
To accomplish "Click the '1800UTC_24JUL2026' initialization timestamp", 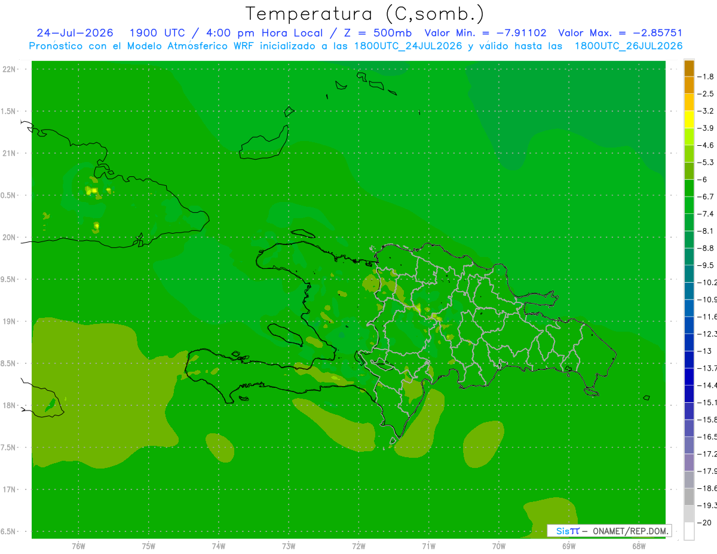I will [x=407, y=46].
